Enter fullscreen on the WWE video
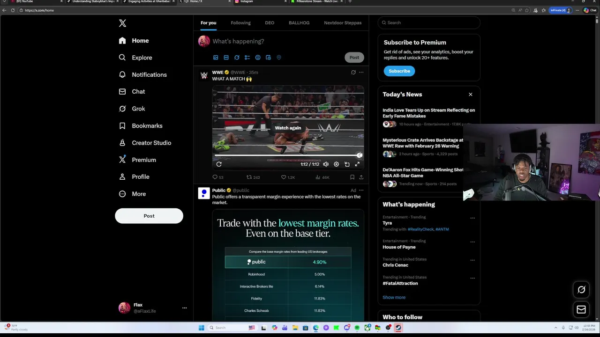Screen dimensions: 600x337 click(357, 164)
